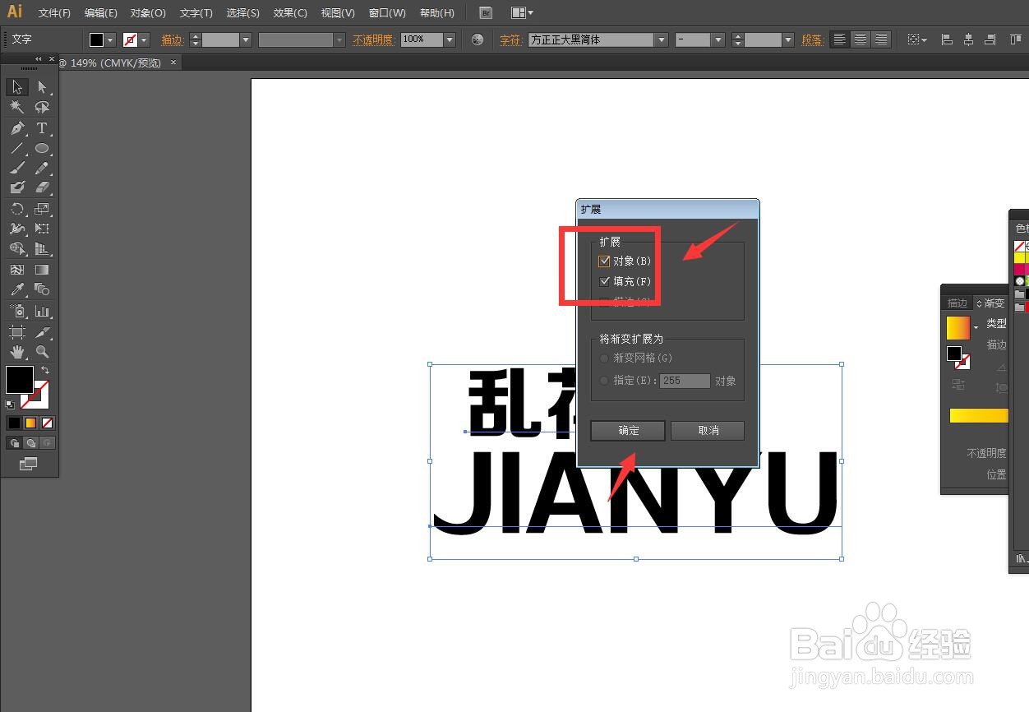Screen dimensions: 1029x712
Task: Uncheck the 填充(F) checkbox
Action: [606, 281]
